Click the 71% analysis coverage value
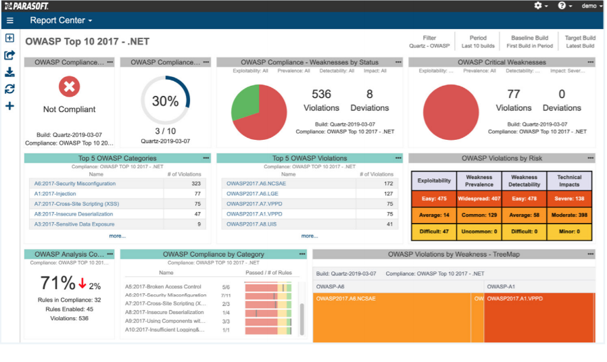 57,283
